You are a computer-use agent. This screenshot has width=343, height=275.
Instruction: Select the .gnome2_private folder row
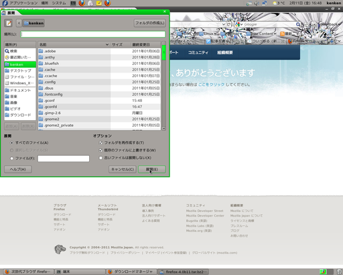(x=99, y=125)
